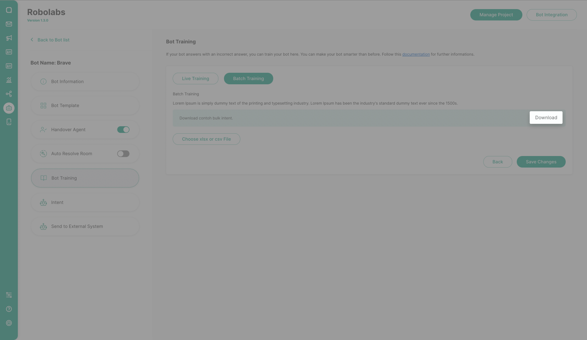The width and height of the screenshot is (587, 340).
Task: Open the chat messages panel
Action: click(x=9, y=10)
